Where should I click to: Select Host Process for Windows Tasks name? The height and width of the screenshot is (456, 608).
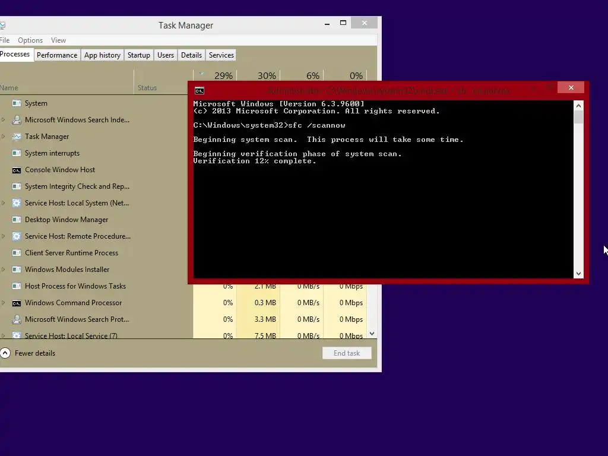pos(75,286)
